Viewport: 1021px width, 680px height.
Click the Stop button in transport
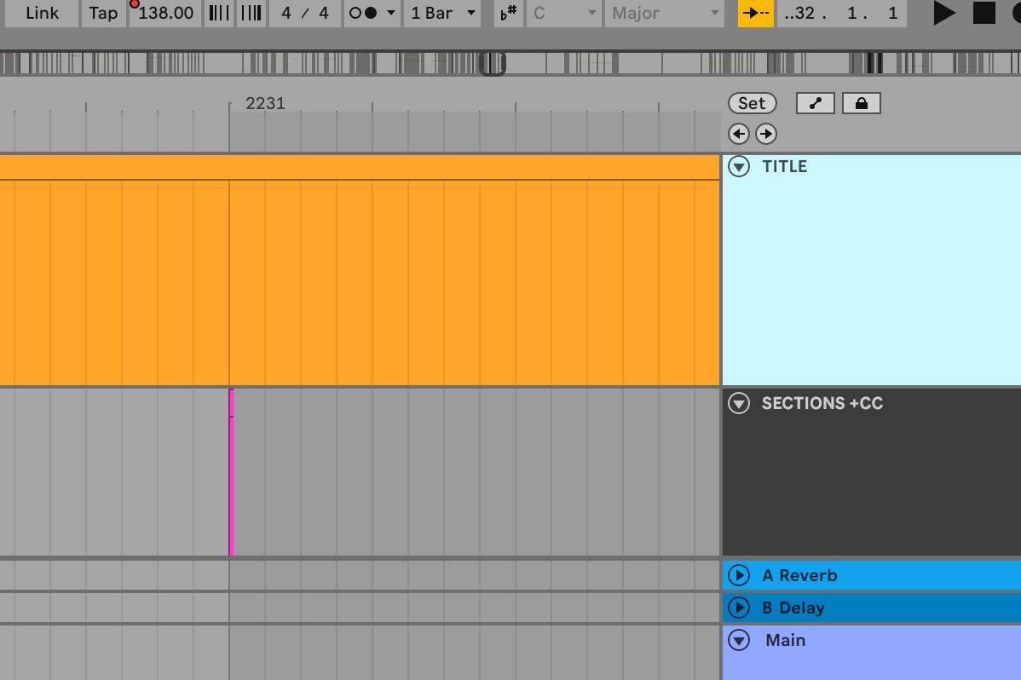coord(984,13)
